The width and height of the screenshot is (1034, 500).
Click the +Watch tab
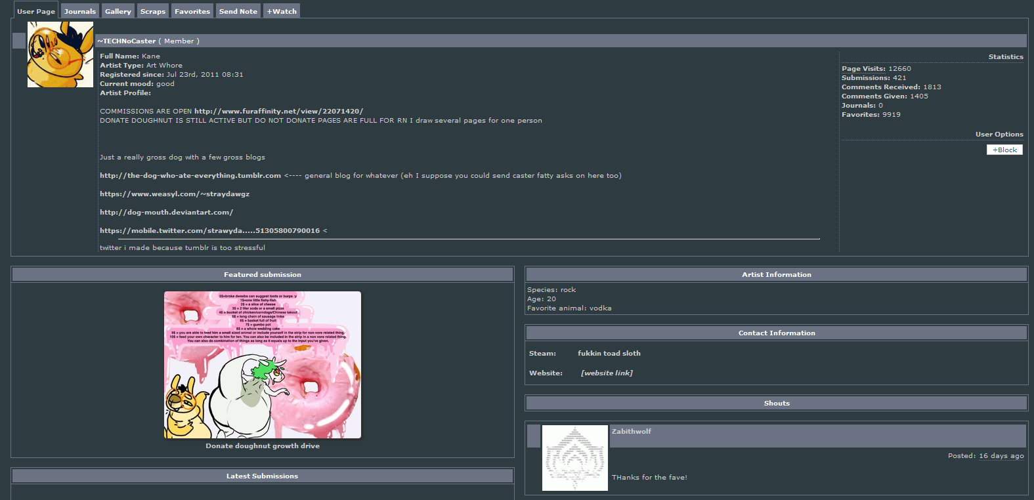click(282, 11)
